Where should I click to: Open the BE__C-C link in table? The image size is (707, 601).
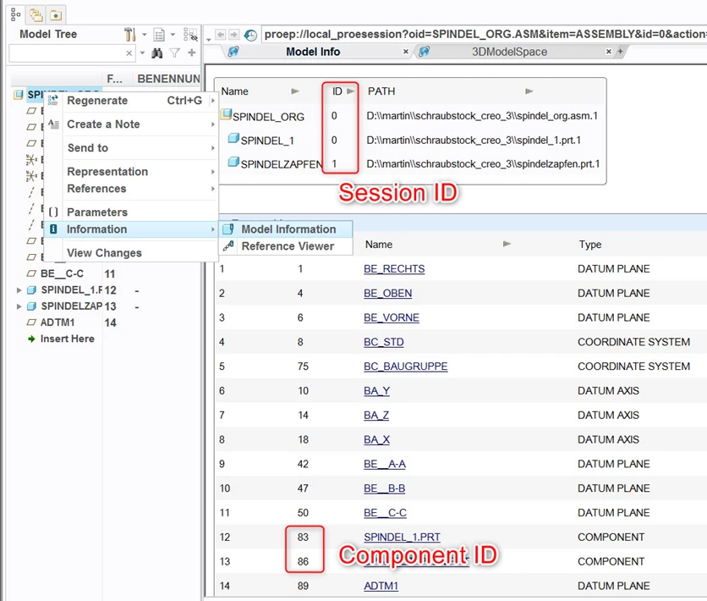[x=385, y=513]
